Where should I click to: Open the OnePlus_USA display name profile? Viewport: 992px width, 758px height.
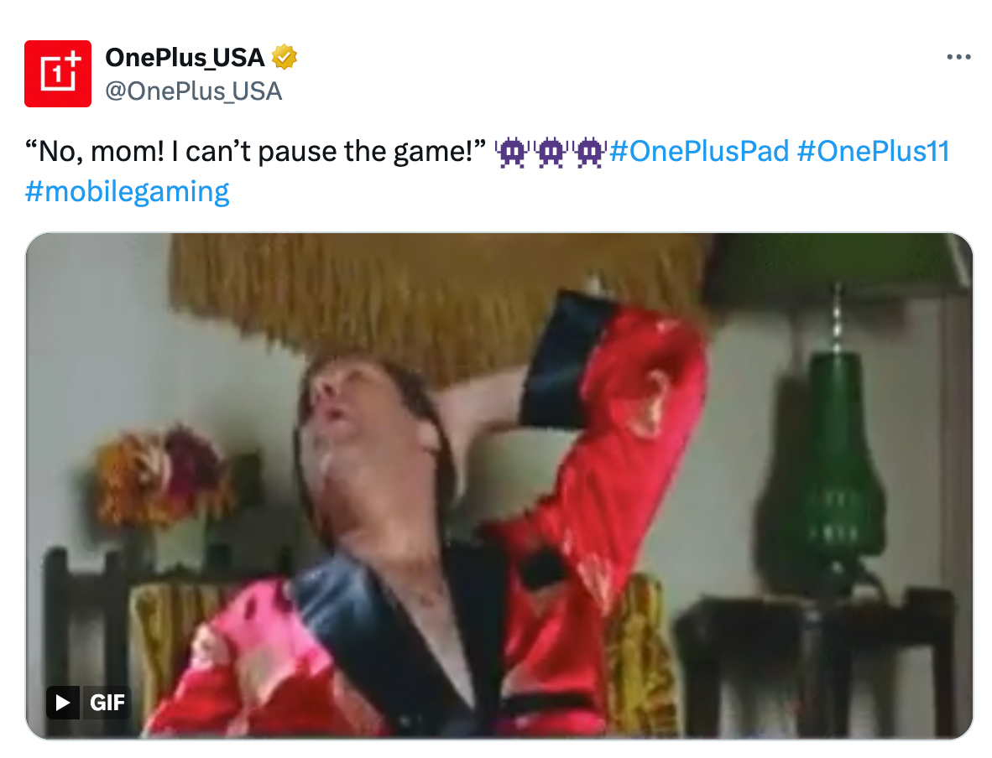tap(185, 58)
